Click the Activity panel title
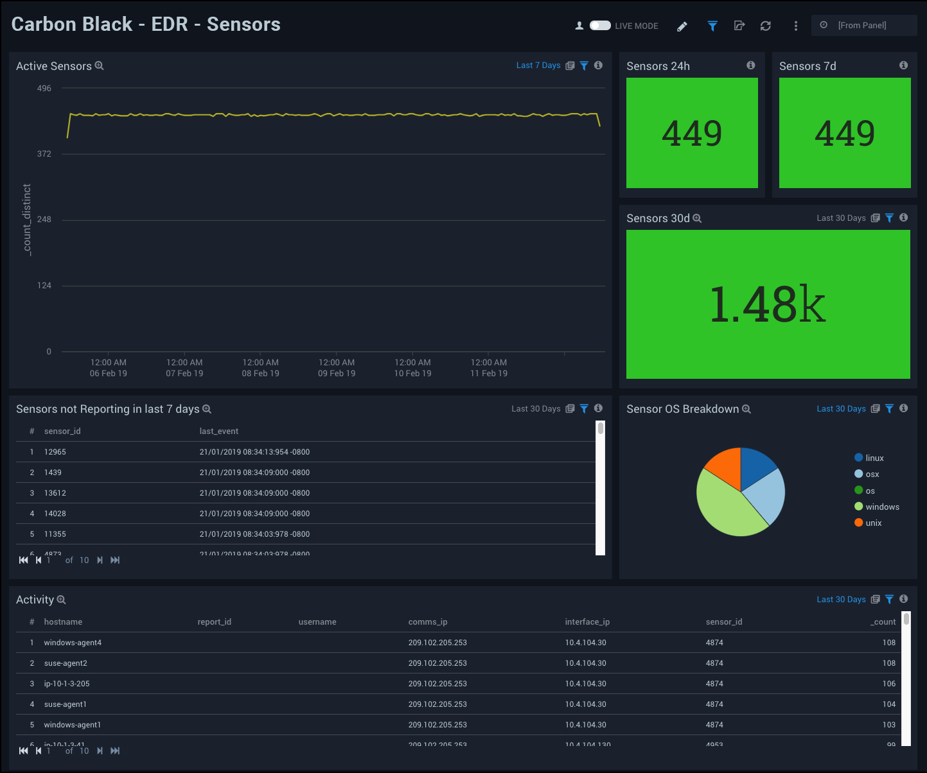The width and height of the screenshot is (927, 773). click(x=35, y=599)
